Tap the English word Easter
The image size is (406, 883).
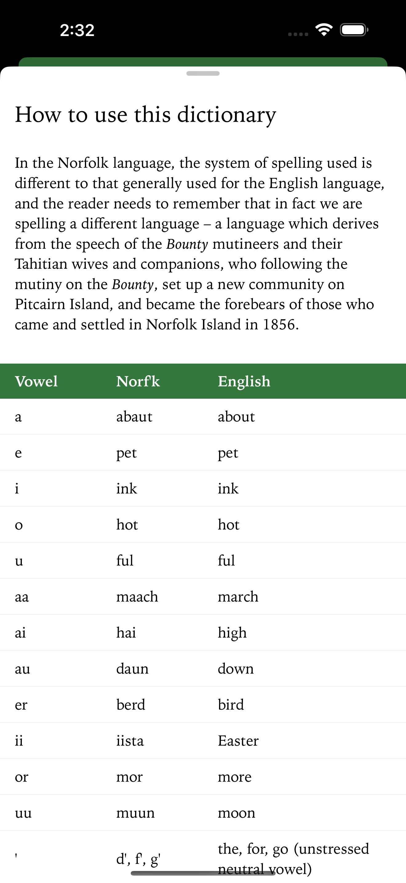point(238,740)
